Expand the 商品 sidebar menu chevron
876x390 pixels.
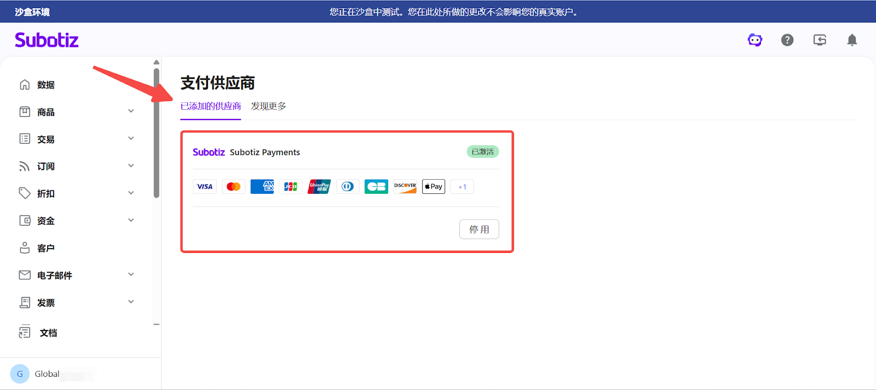pos(131,111)
